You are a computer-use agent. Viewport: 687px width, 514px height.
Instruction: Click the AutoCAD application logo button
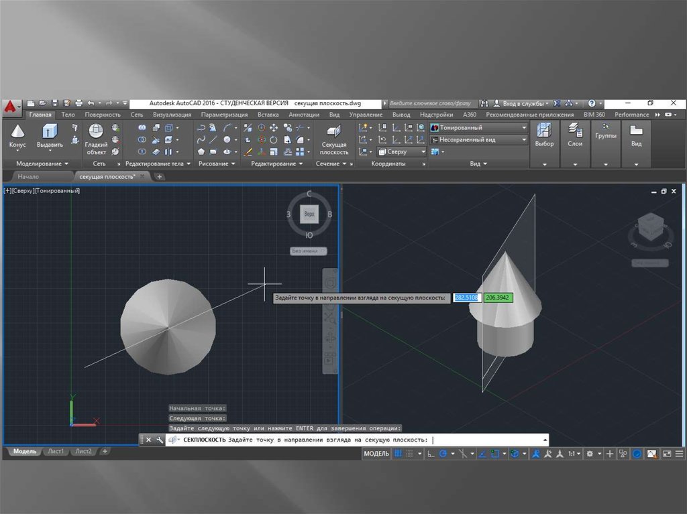click(10, 107)
